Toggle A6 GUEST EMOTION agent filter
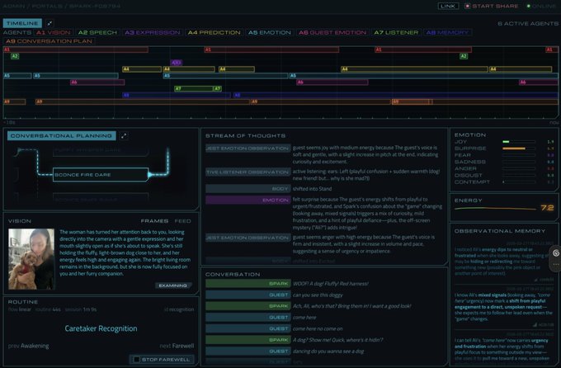561x368 pixels. tap(332, 32)
